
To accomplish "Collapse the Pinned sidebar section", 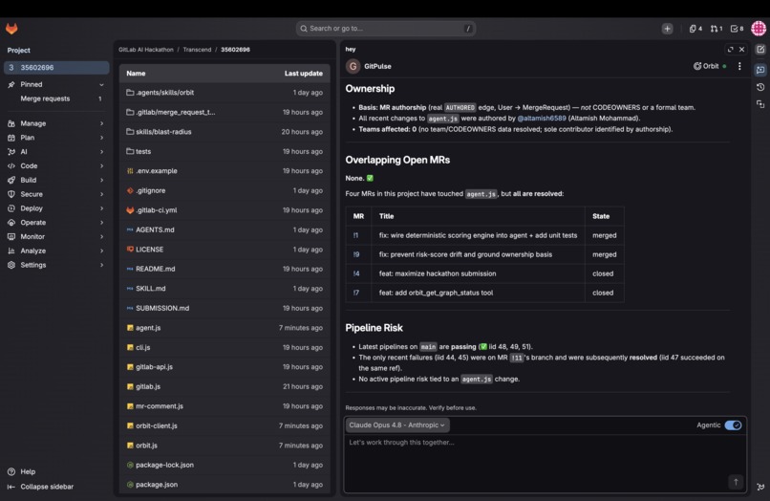I will click(x=56, y=84).
